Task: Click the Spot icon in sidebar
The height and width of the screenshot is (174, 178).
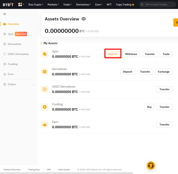Action: click(x=5, y=34)
